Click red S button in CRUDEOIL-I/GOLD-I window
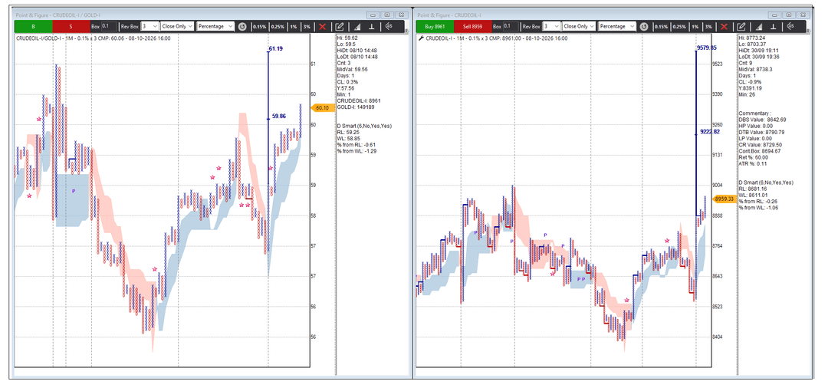 click(x=72, y=26)
